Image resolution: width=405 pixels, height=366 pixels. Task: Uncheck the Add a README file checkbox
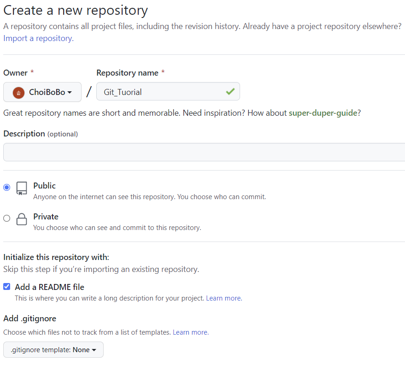[7, 286]
